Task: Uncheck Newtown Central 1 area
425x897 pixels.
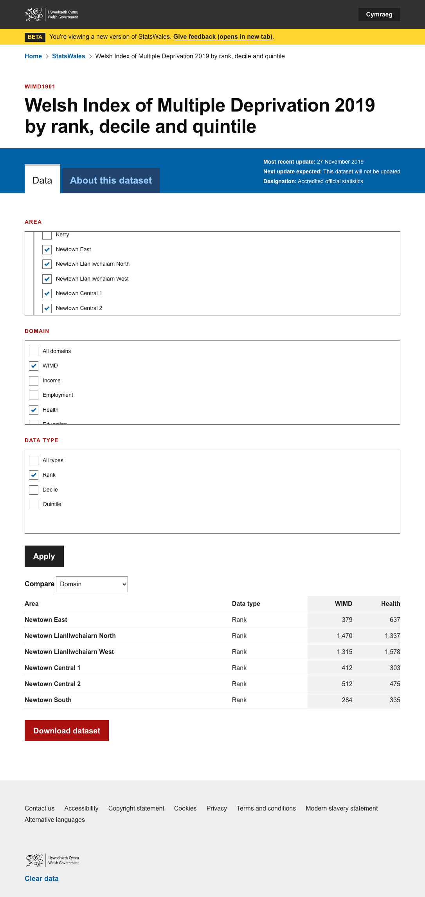Action: click(47, 294)
